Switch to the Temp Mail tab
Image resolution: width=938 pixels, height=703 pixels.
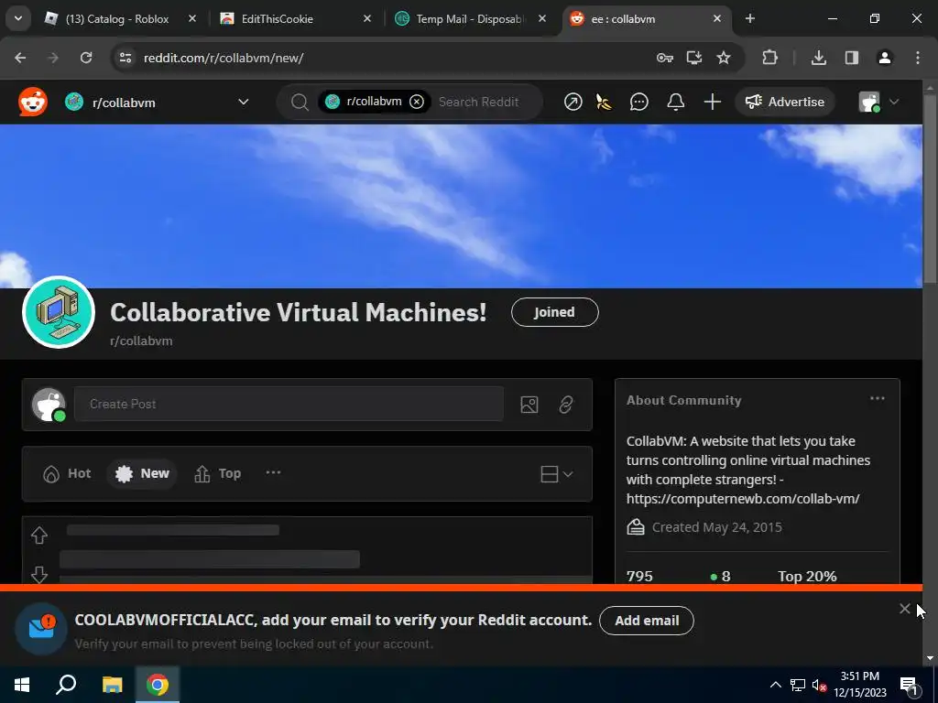[x=470, y=19]
